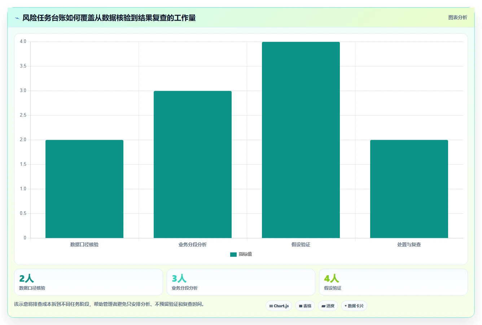Click the footnote text 该示意将排查成本
This screenshot has width=482, height=325.
109,304
